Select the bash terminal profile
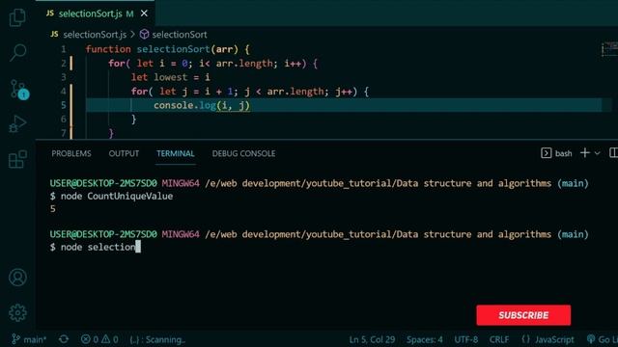Viewport: 618px width, 347px height. (x=556, y=153)
